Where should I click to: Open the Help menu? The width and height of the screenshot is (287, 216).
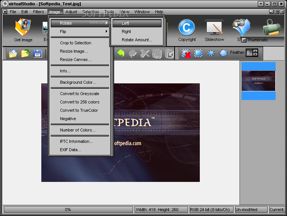coord(159,12)
